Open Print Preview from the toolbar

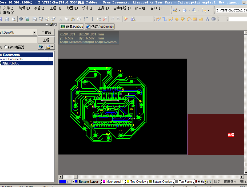(x=14, y=19)
